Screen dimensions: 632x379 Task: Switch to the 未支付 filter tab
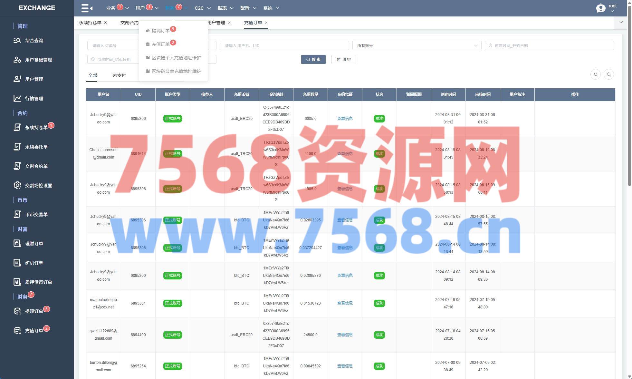click(x=119, y=75)
